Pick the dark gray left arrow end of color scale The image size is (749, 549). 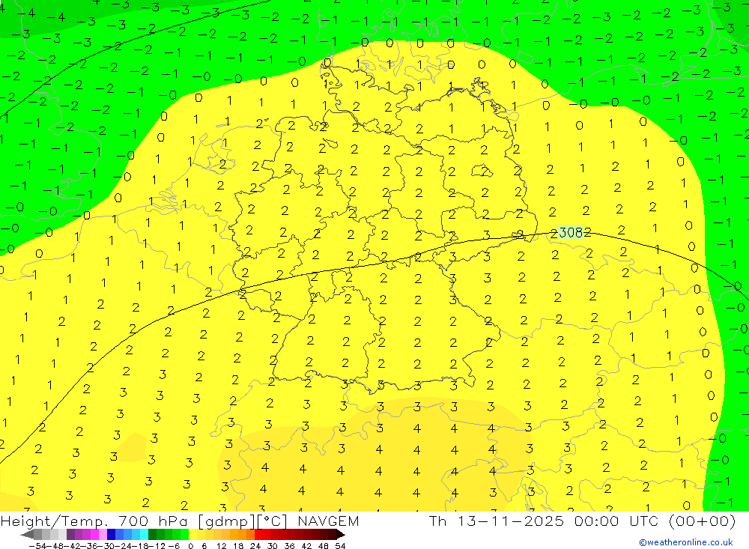coord(27,534)
